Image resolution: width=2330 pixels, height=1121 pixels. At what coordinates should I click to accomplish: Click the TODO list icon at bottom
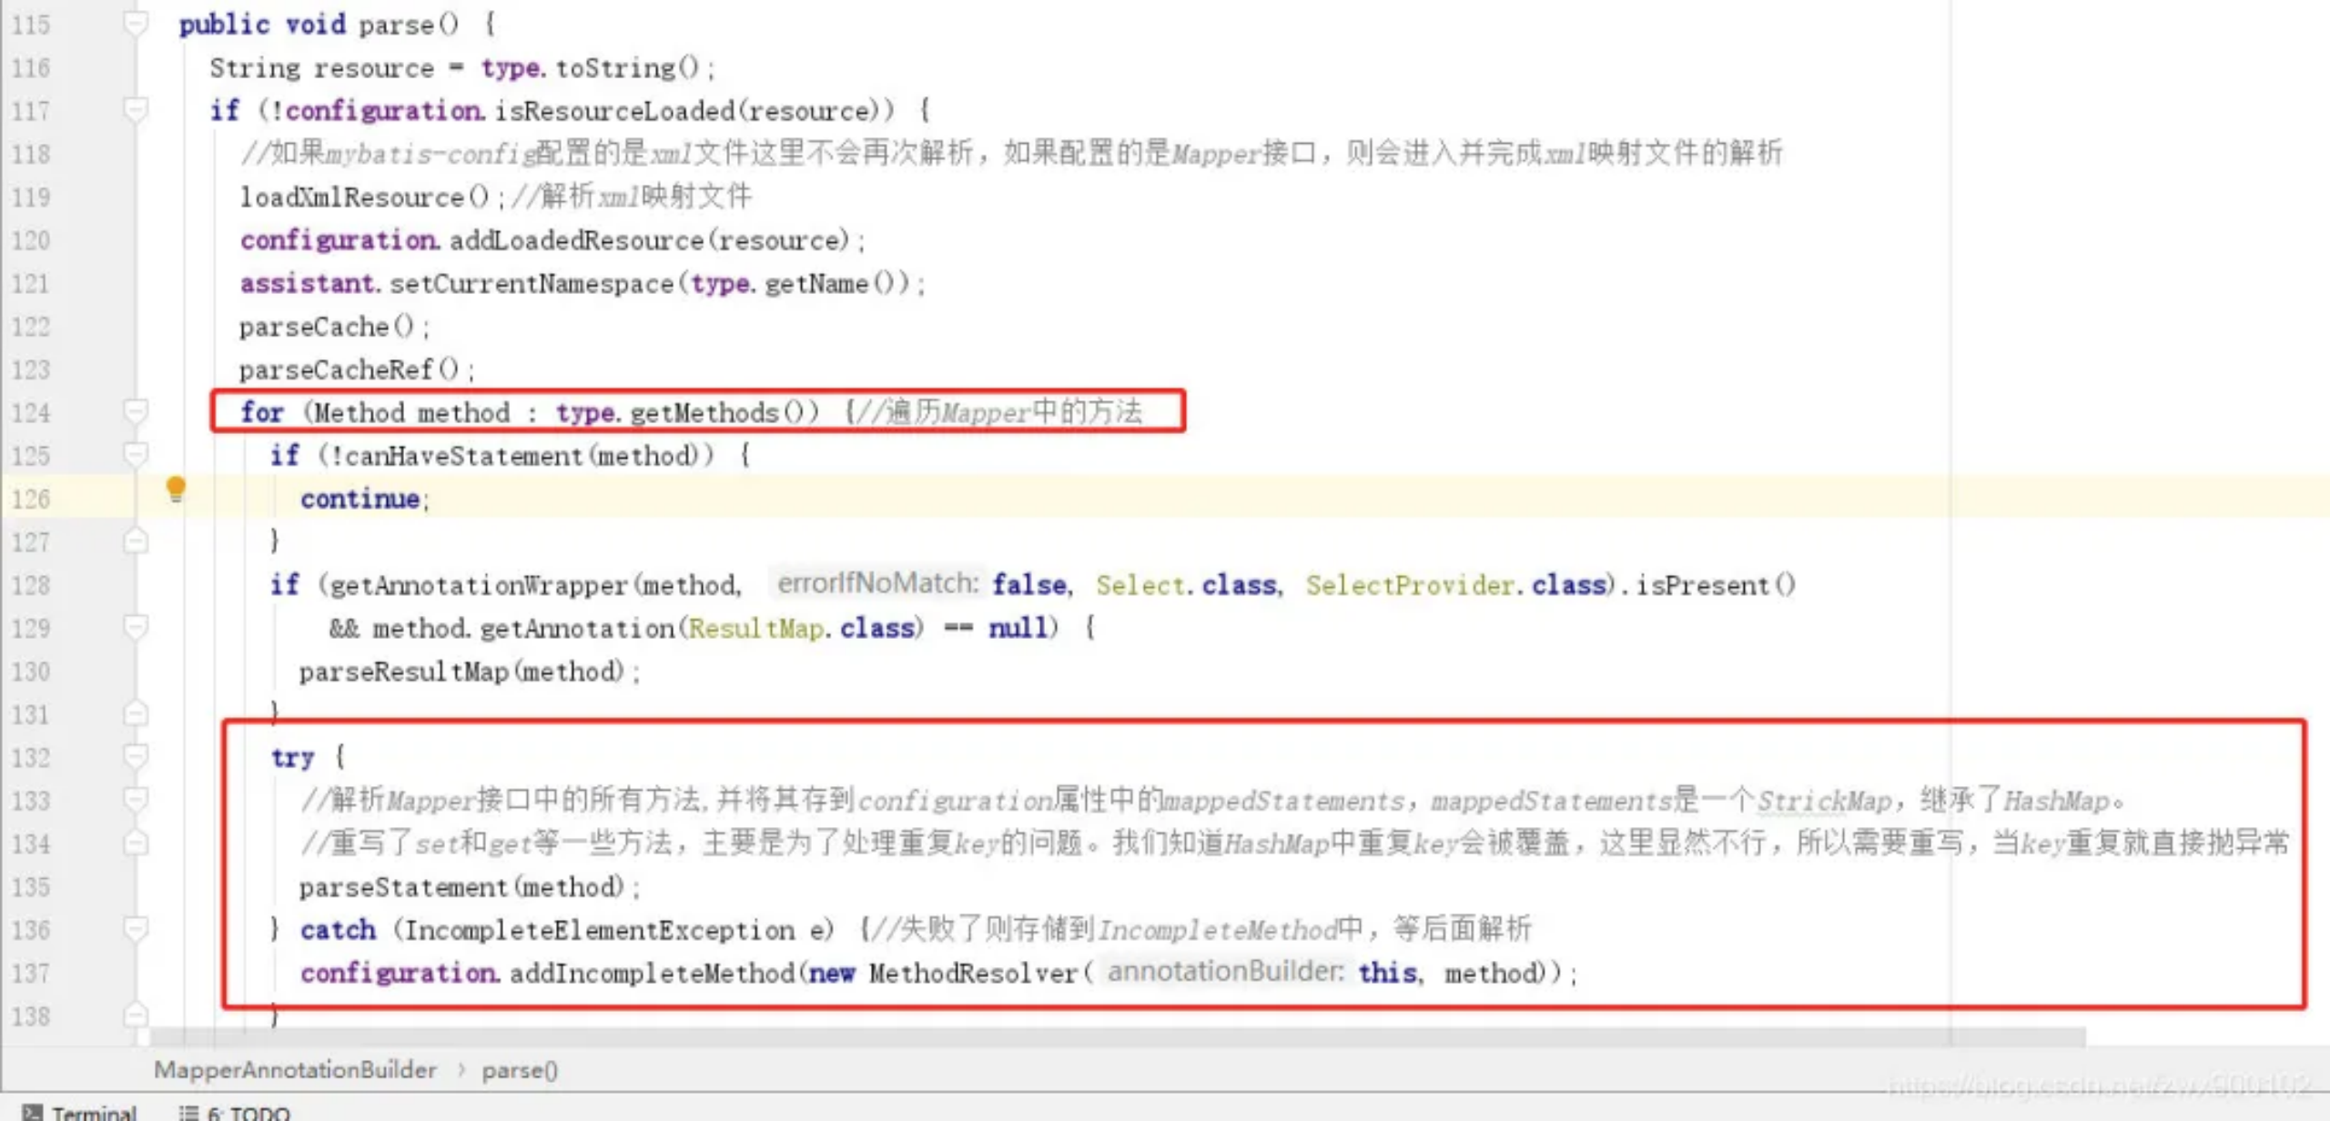tap(188, 1111)
